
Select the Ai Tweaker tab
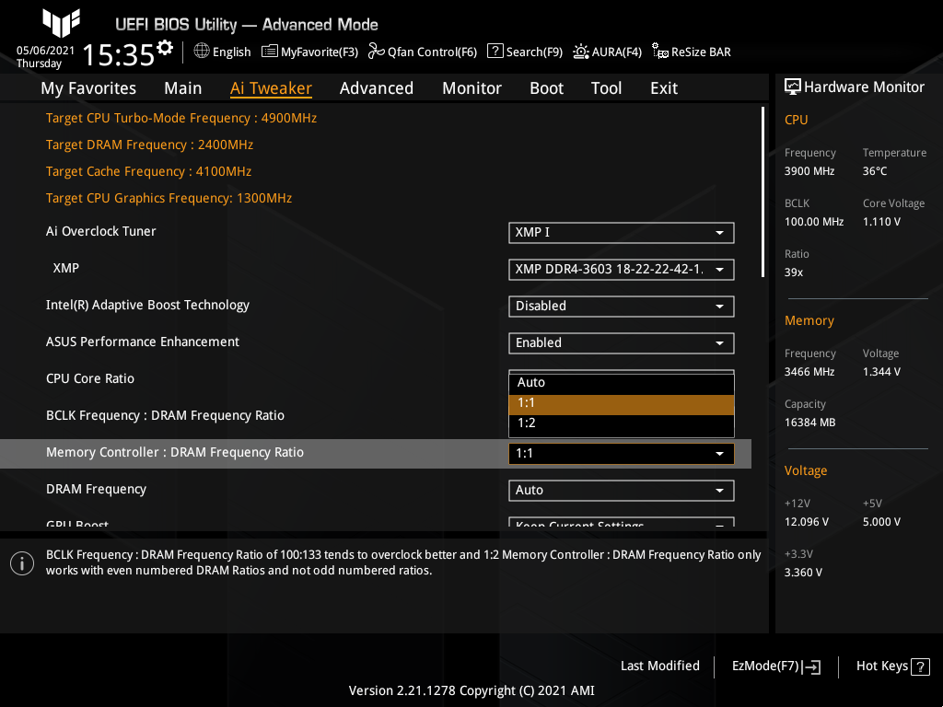coord(271,88)
